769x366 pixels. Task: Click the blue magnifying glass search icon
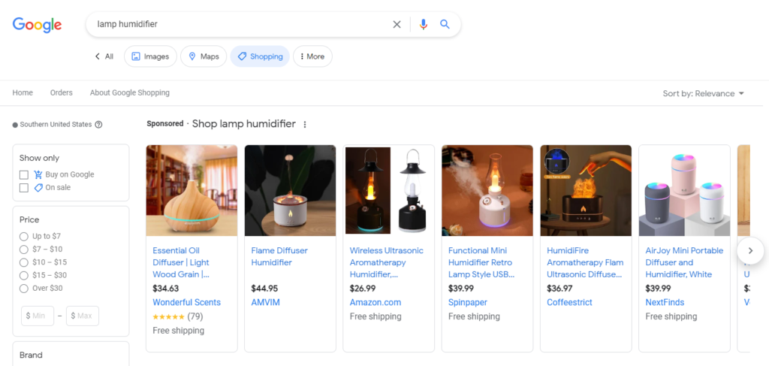click(x=445, y=24)
